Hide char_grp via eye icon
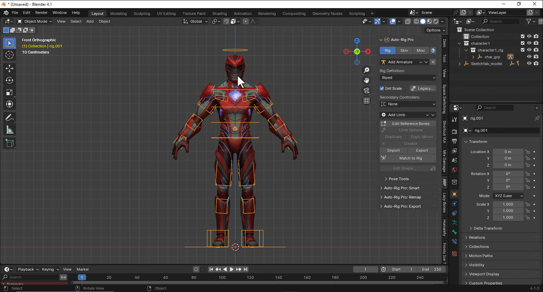 click(x=529, y=57)
